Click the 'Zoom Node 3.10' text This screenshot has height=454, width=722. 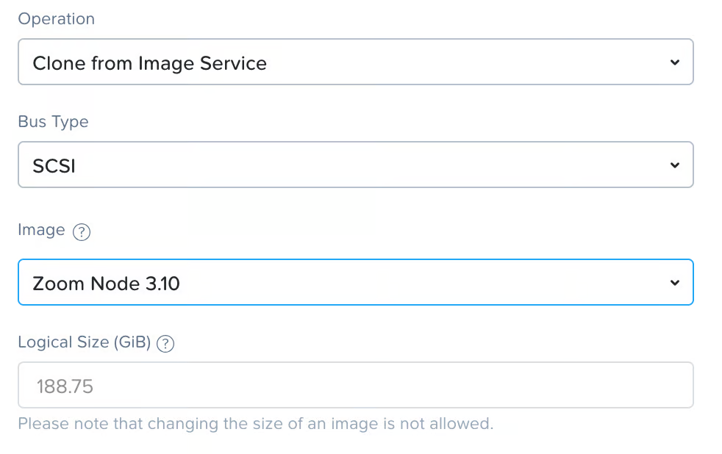coord(106,284)
